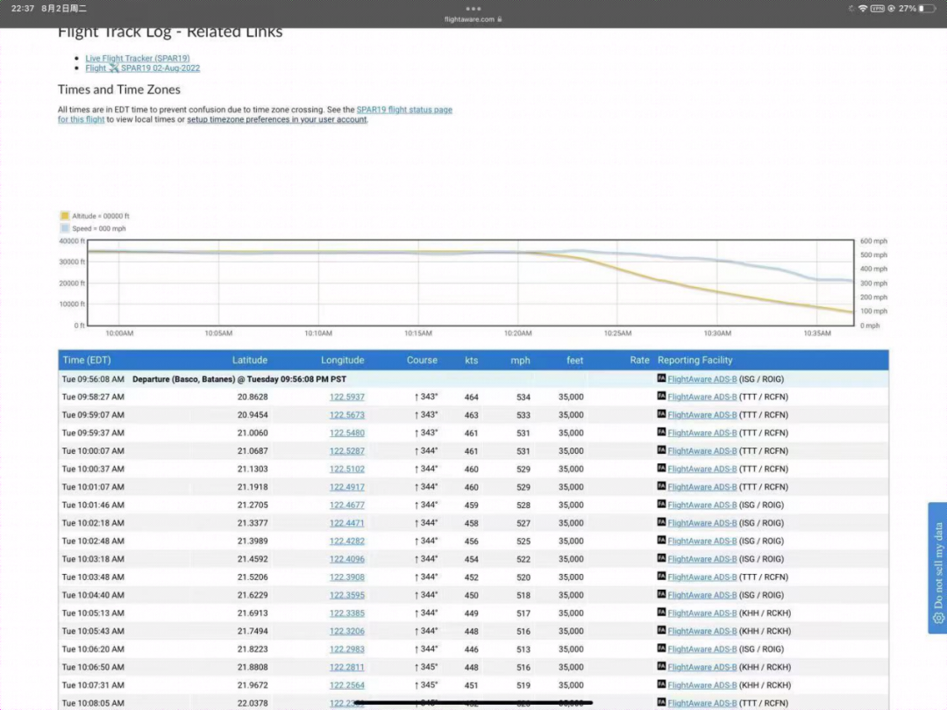Click the FA icon in the 10:01:46 AM row
This screenshot has height=710, width=947.
[661, 505]
